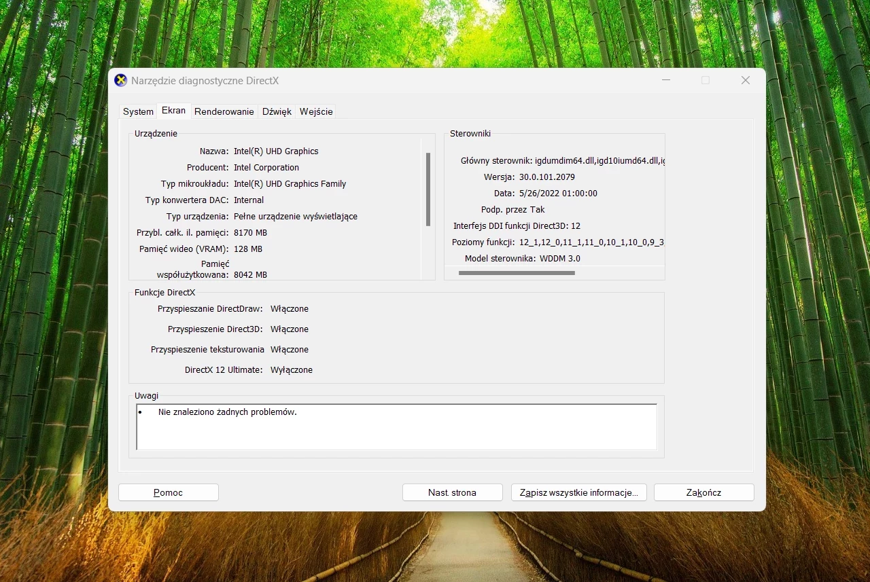
Task: Click the Pomoc button
Action: [x=168, y=492]
